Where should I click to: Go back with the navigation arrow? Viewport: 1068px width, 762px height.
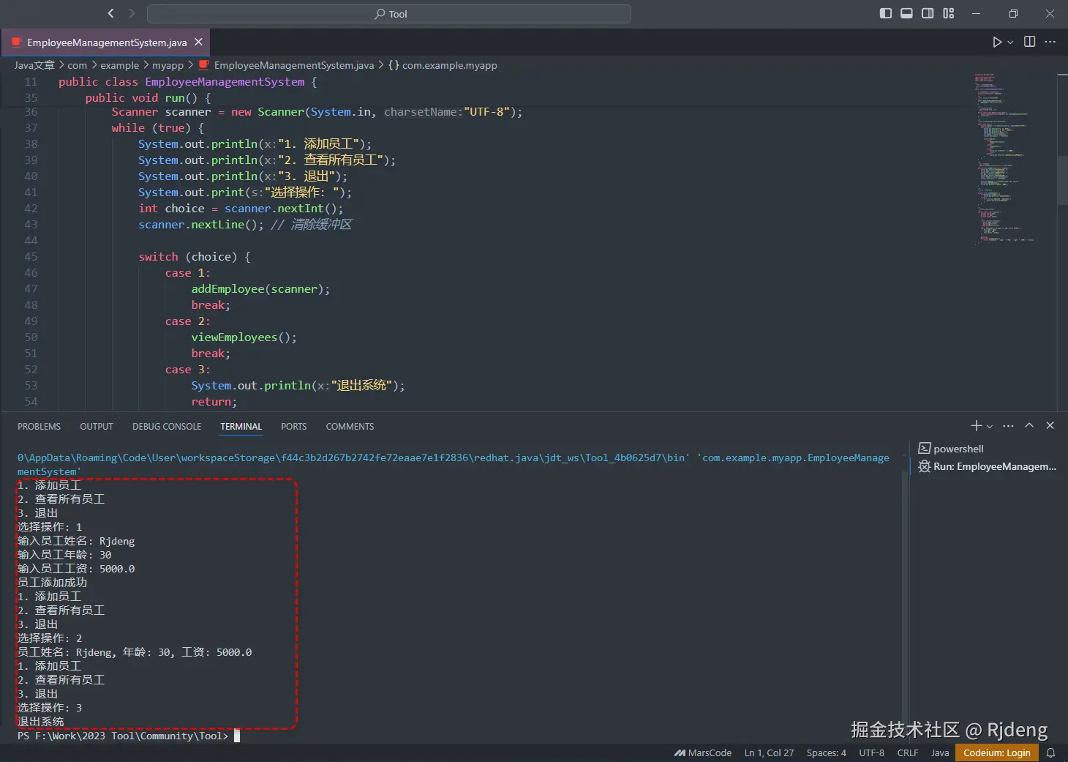pos(111,13)
